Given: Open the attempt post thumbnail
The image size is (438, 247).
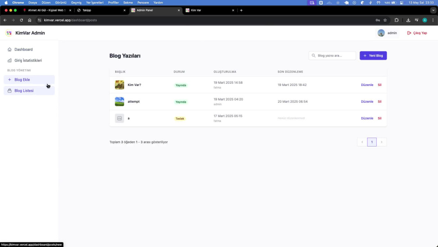Looking at the screenshot, I should point(120,101).
